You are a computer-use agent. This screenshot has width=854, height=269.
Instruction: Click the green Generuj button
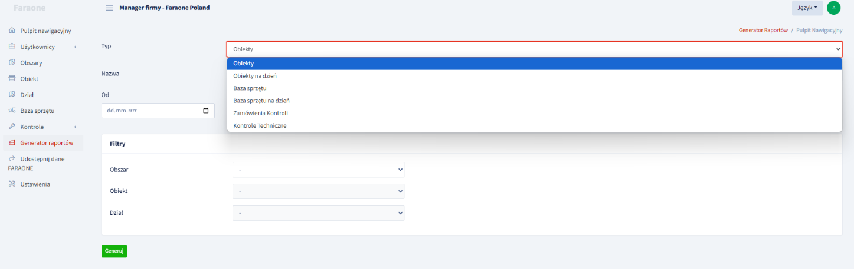114,251
